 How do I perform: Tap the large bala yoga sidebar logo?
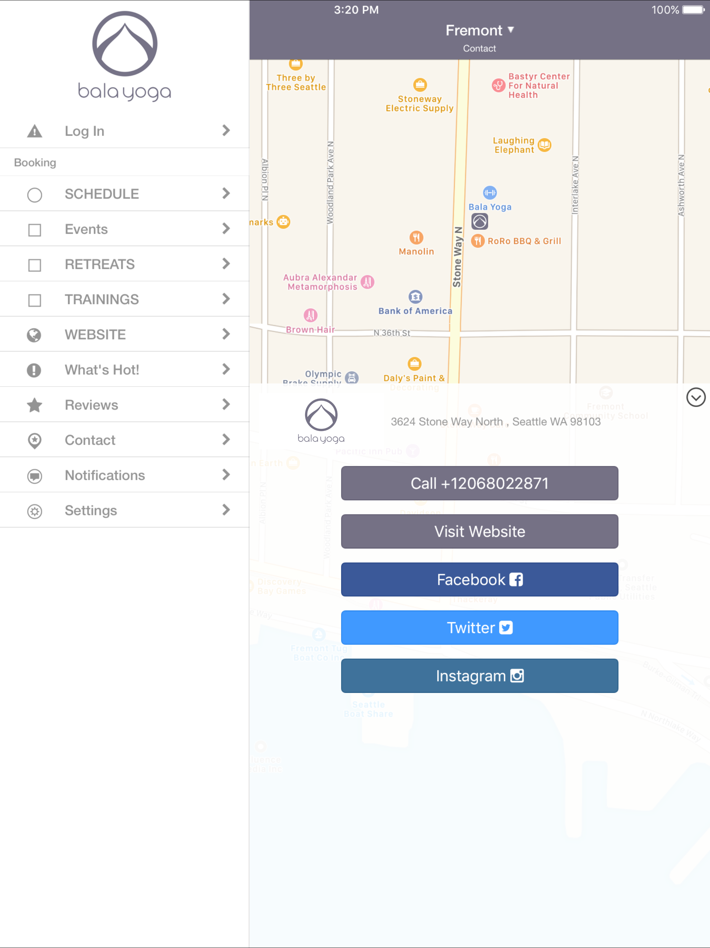[x=124, y=56]
